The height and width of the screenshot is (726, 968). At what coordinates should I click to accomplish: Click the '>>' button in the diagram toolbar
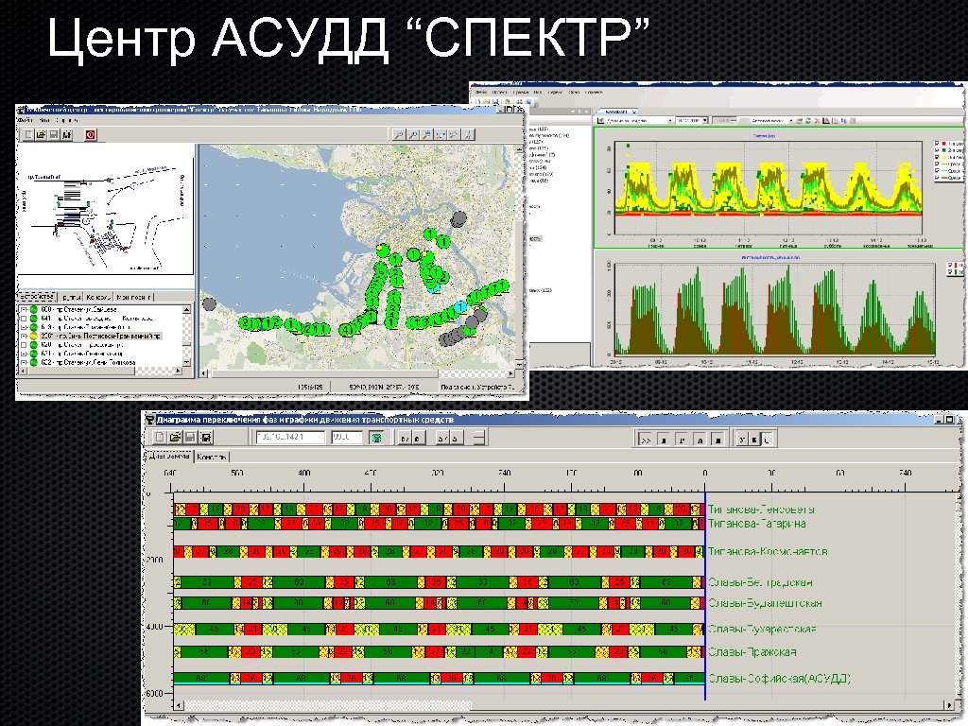[x=647, y=435]
